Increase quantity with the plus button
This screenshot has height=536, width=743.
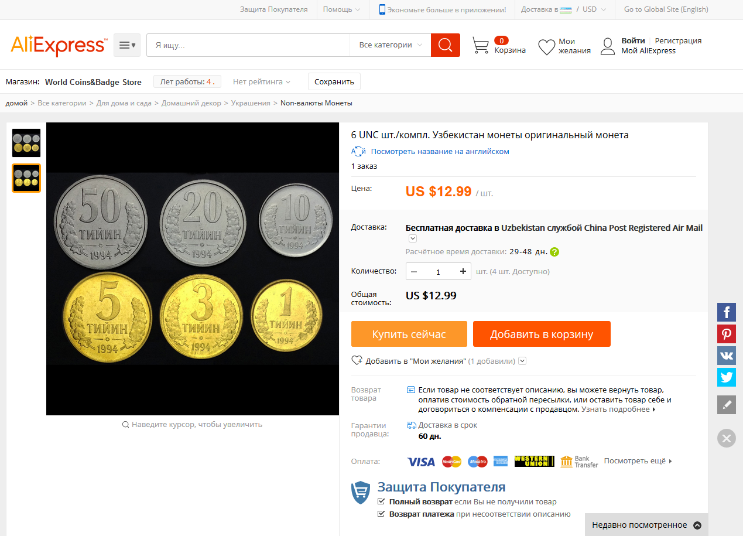pyautogui.click(x=463, y=271)
